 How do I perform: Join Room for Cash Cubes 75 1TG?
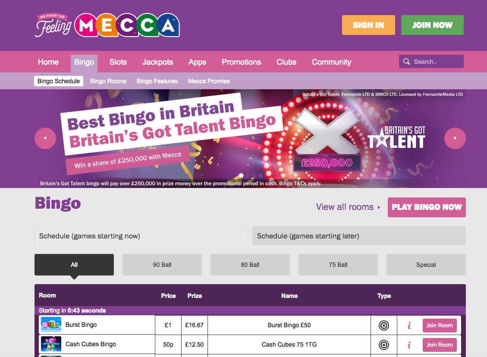click(440, 344)
